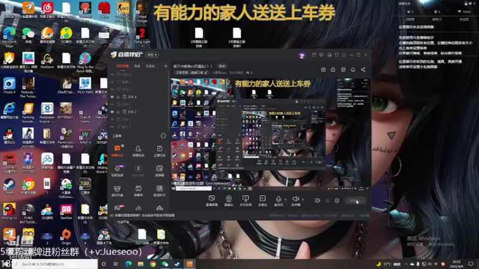Switch to the second scene tab

[x=137, y=66]
